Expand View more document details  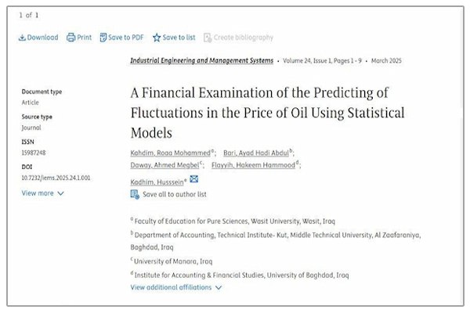pyautogui.click(x=38, y=193)
